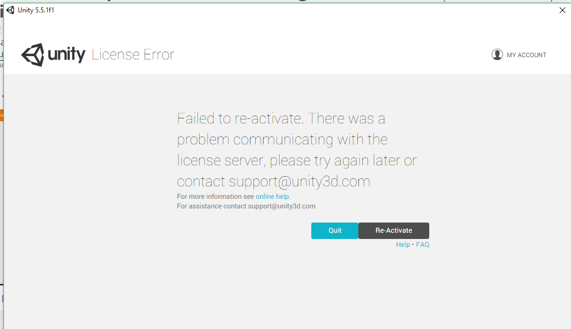Screen dimensions: 571x329
Task: Follow the Help link below the buttons
Action: click(403, 245)
